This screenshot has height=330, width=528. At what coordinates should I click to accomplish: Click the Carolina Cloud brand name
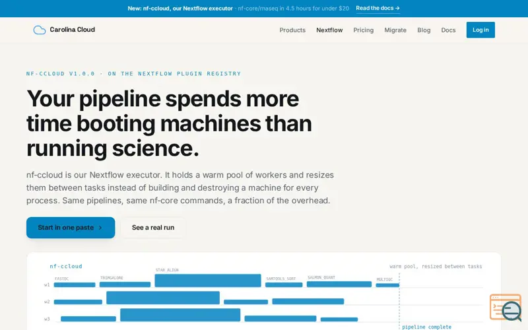(73, 30)
